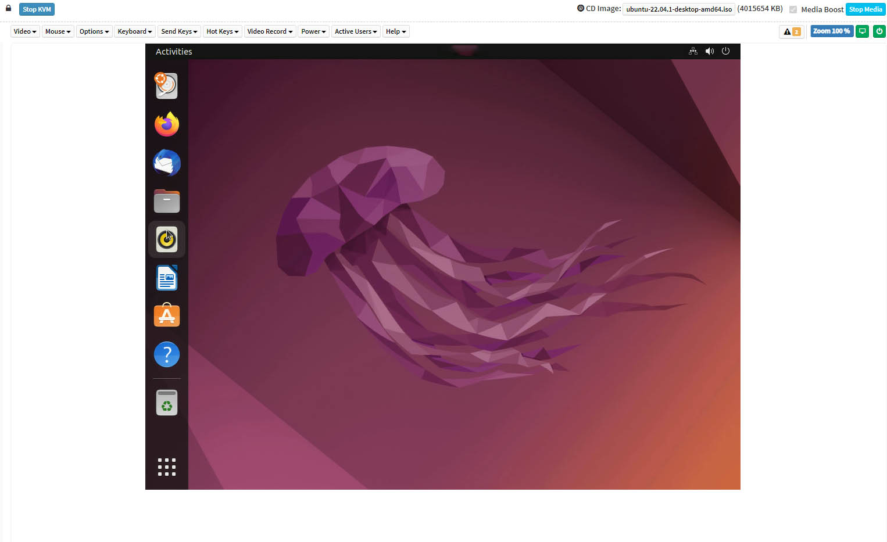Click the Install Ubuntu disk icon

pyautogui.click(x=167, y=86)
